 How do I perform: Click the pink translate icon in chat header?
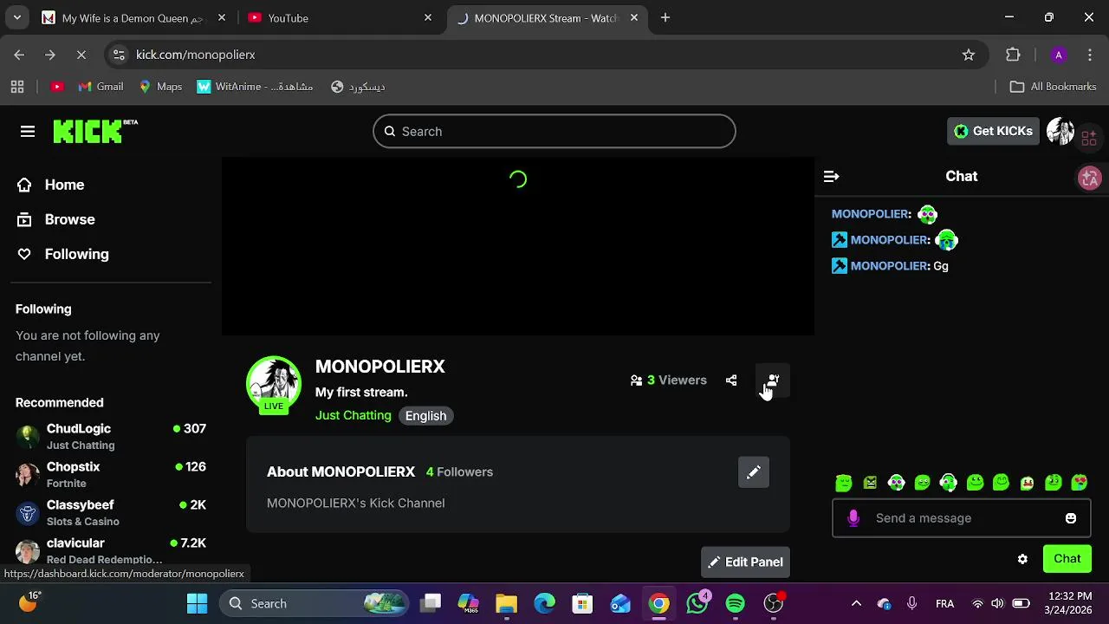[1089, 178]
